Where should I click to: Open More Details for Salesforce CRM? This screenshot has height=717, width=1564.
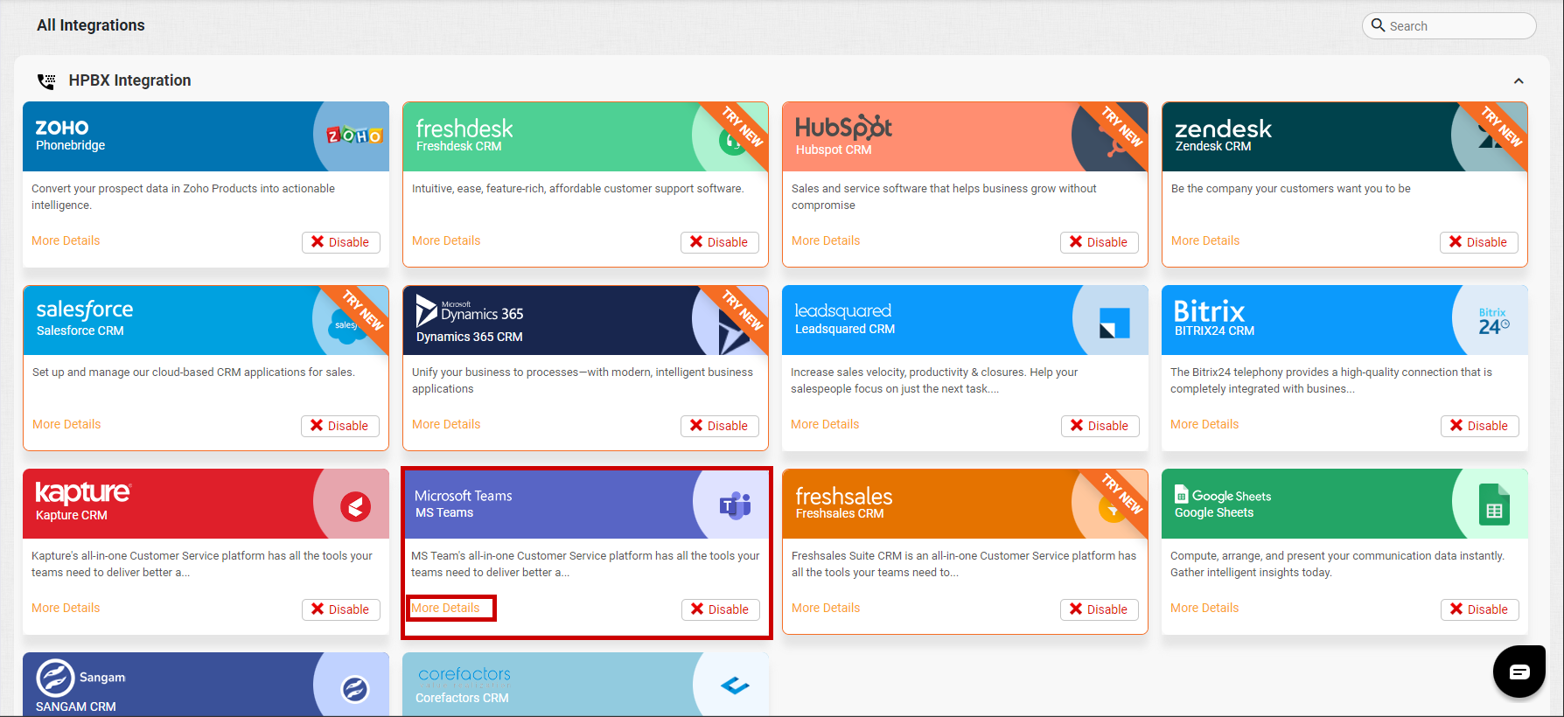(66, 424)
